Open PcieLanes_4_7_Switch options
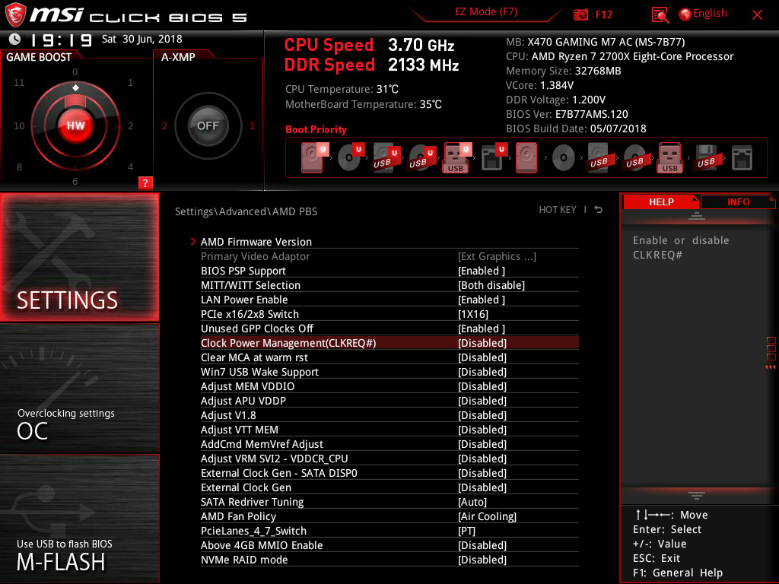The image size is (779, 584). [x=389, y=531]
